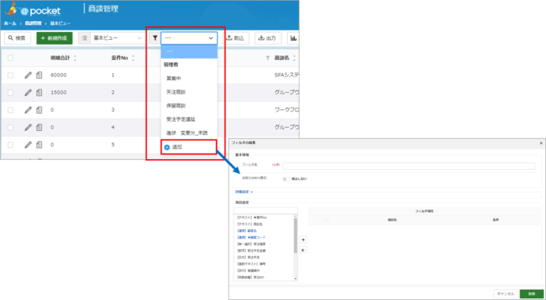
Task: Click the right arrow to add filter item
Action: point(303,240)
